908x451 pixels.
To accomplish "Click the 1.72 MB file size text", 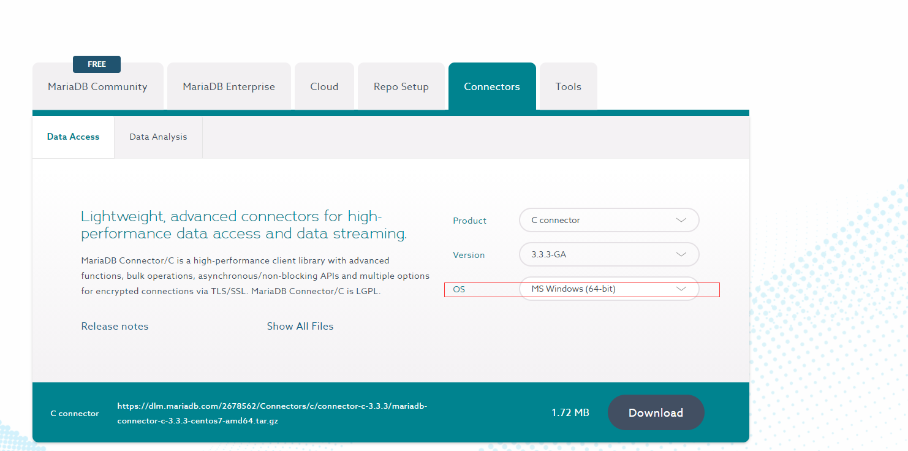I will (570, 413).
